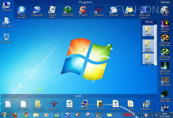Select the green Call of Duty Modern W... icon
Screen dimensions: 173x118
165,54
